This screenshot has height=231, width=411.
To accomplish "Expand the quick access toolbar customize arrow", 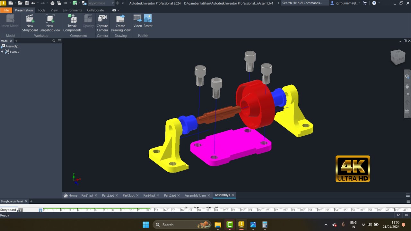I will (x=123, y=3).
